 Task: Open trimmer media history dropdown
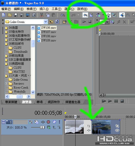click(x=107, y=22)
